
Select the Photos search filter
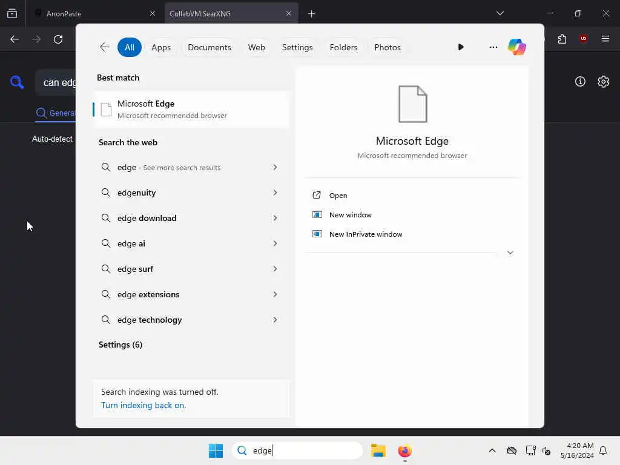pos(387,47)
